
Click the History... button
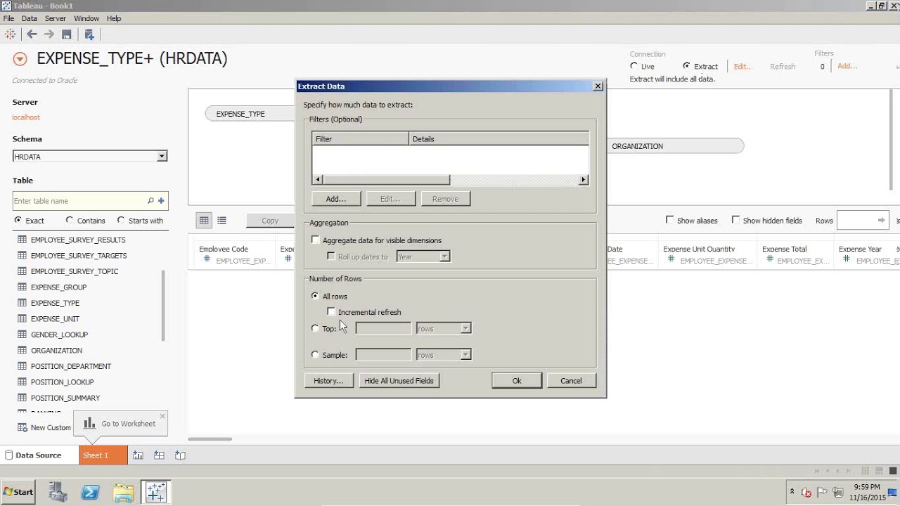[328, 381]
